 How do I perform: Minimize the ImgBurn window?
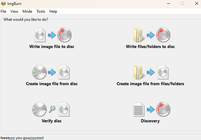pyautogui.click(x=169, y=3)
